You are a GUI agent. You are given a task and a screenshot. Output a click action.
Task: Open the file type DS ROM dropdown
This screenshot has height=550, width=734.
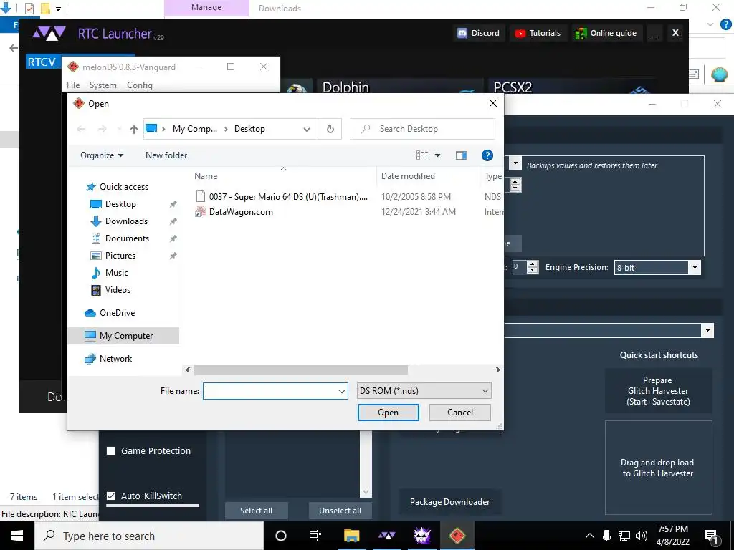coord(424,391)
